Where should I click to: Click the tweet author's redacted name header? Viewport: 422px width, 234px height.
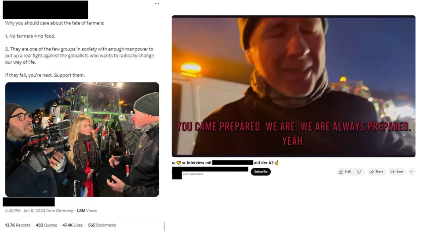[45, 10]
